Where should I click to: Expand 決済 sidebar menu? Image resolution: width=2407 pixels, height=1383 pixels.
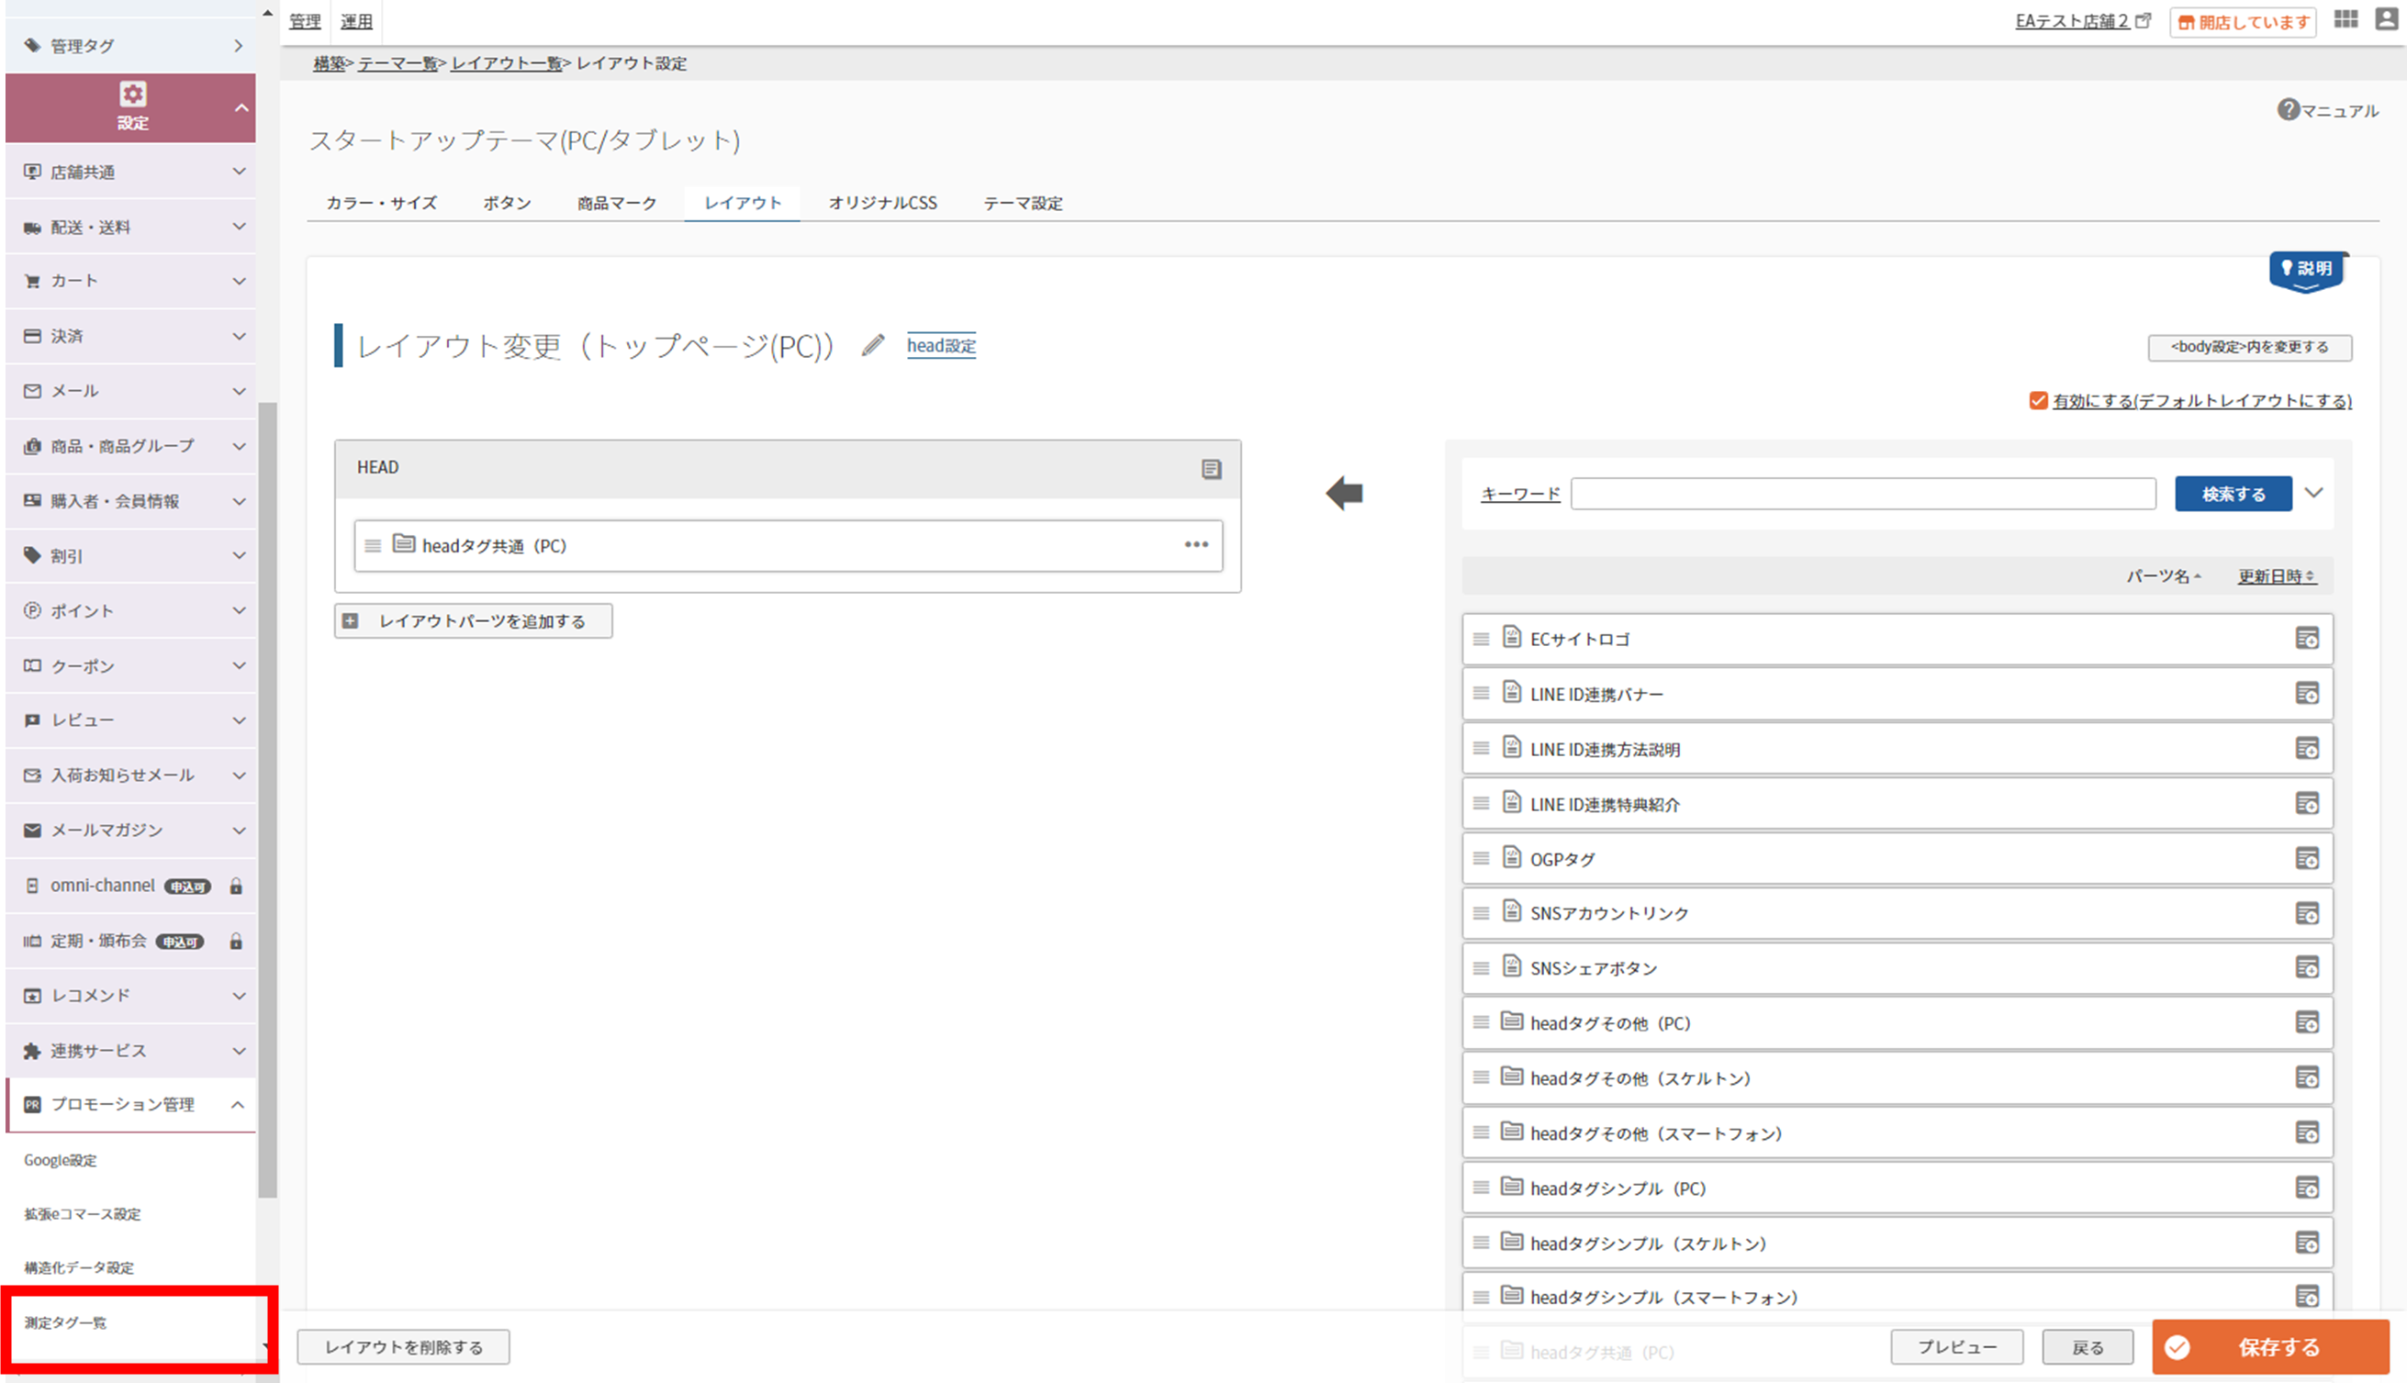tap(130, 336)
